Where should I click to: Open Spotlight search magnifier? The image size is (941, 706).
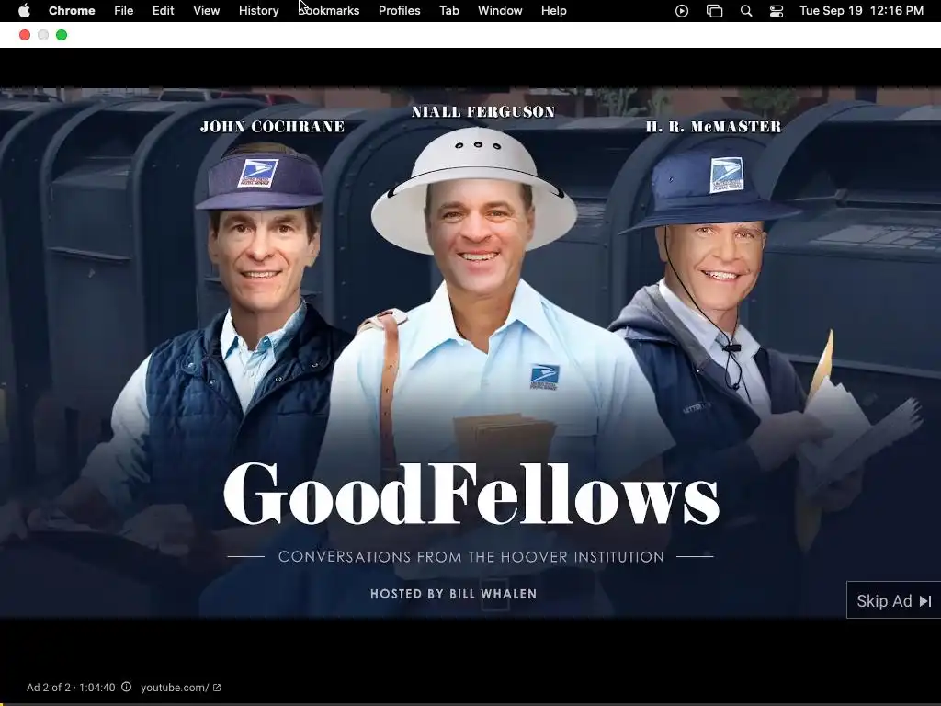(x=746, y=11)
